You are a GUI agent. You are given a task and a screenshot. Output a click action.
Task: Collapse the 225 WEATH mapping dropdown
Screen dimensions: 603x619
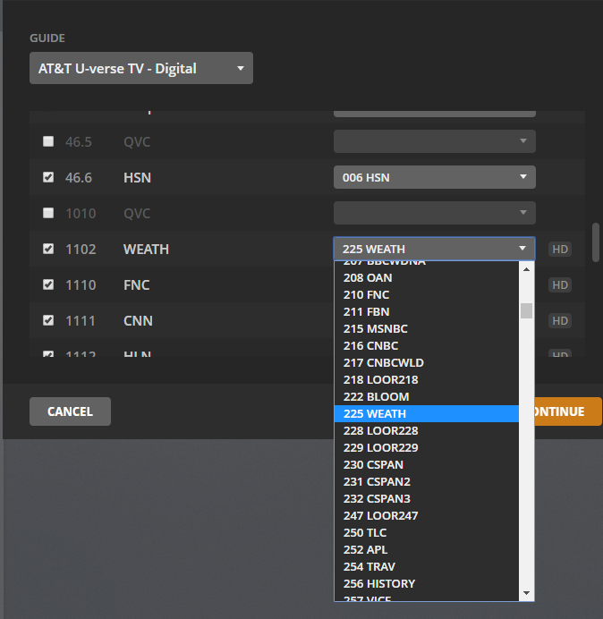pos(435,249)
